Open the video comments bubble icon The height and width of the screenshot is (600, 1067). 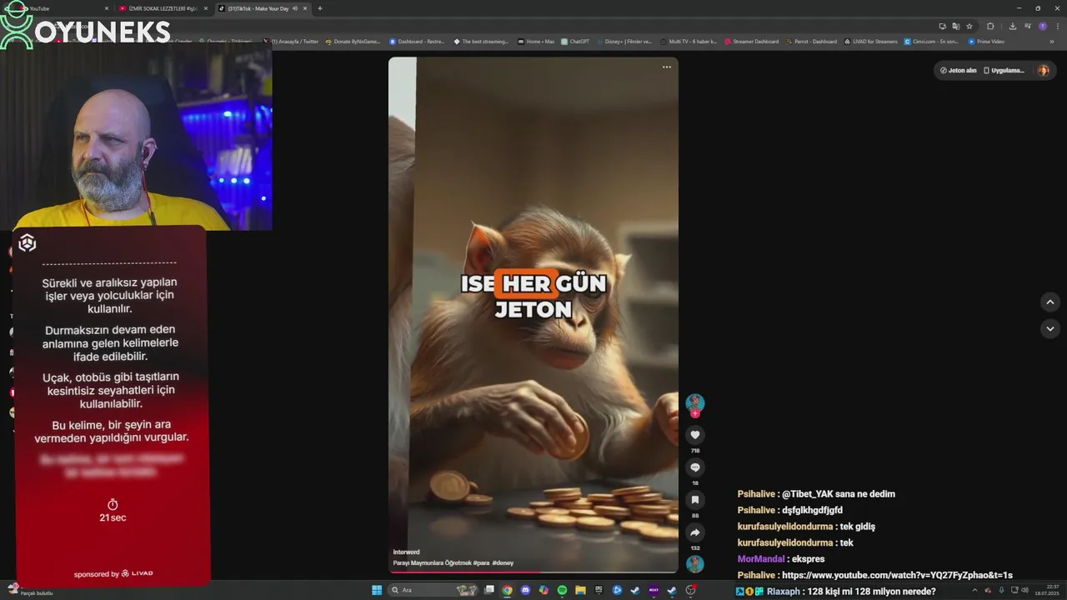click(695, 467)
